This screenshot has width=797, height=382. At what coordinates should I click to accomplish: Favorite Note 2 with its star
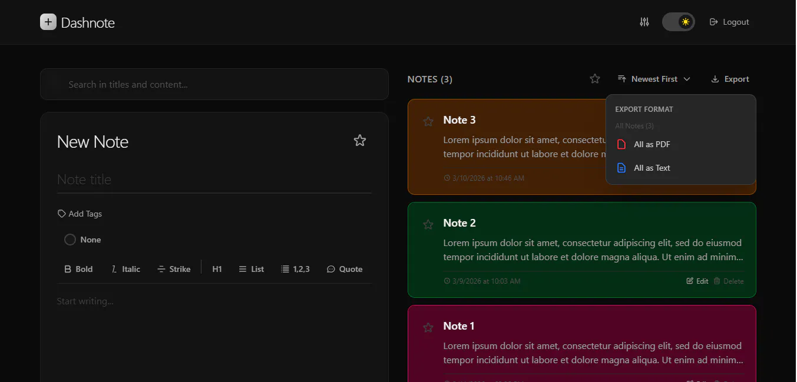click(428, 224)
